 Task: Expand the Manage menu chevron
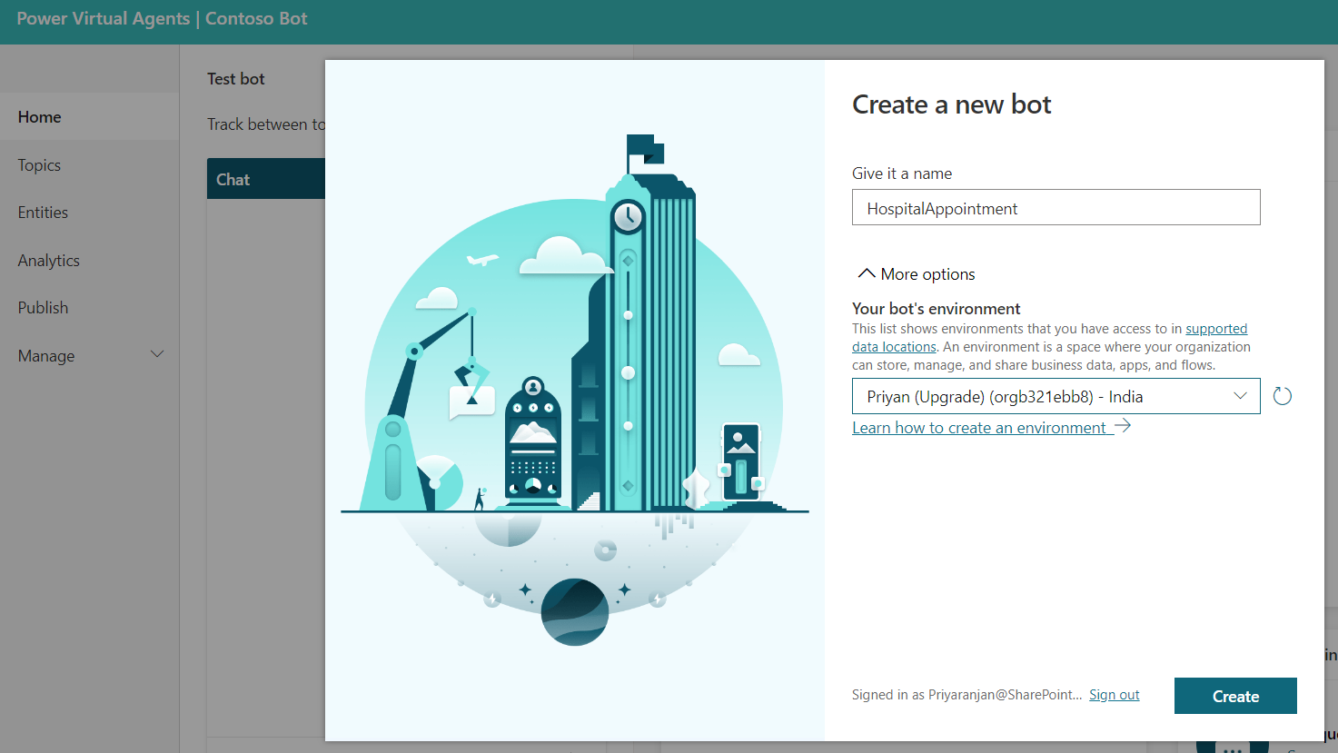(x=156, y=355)
